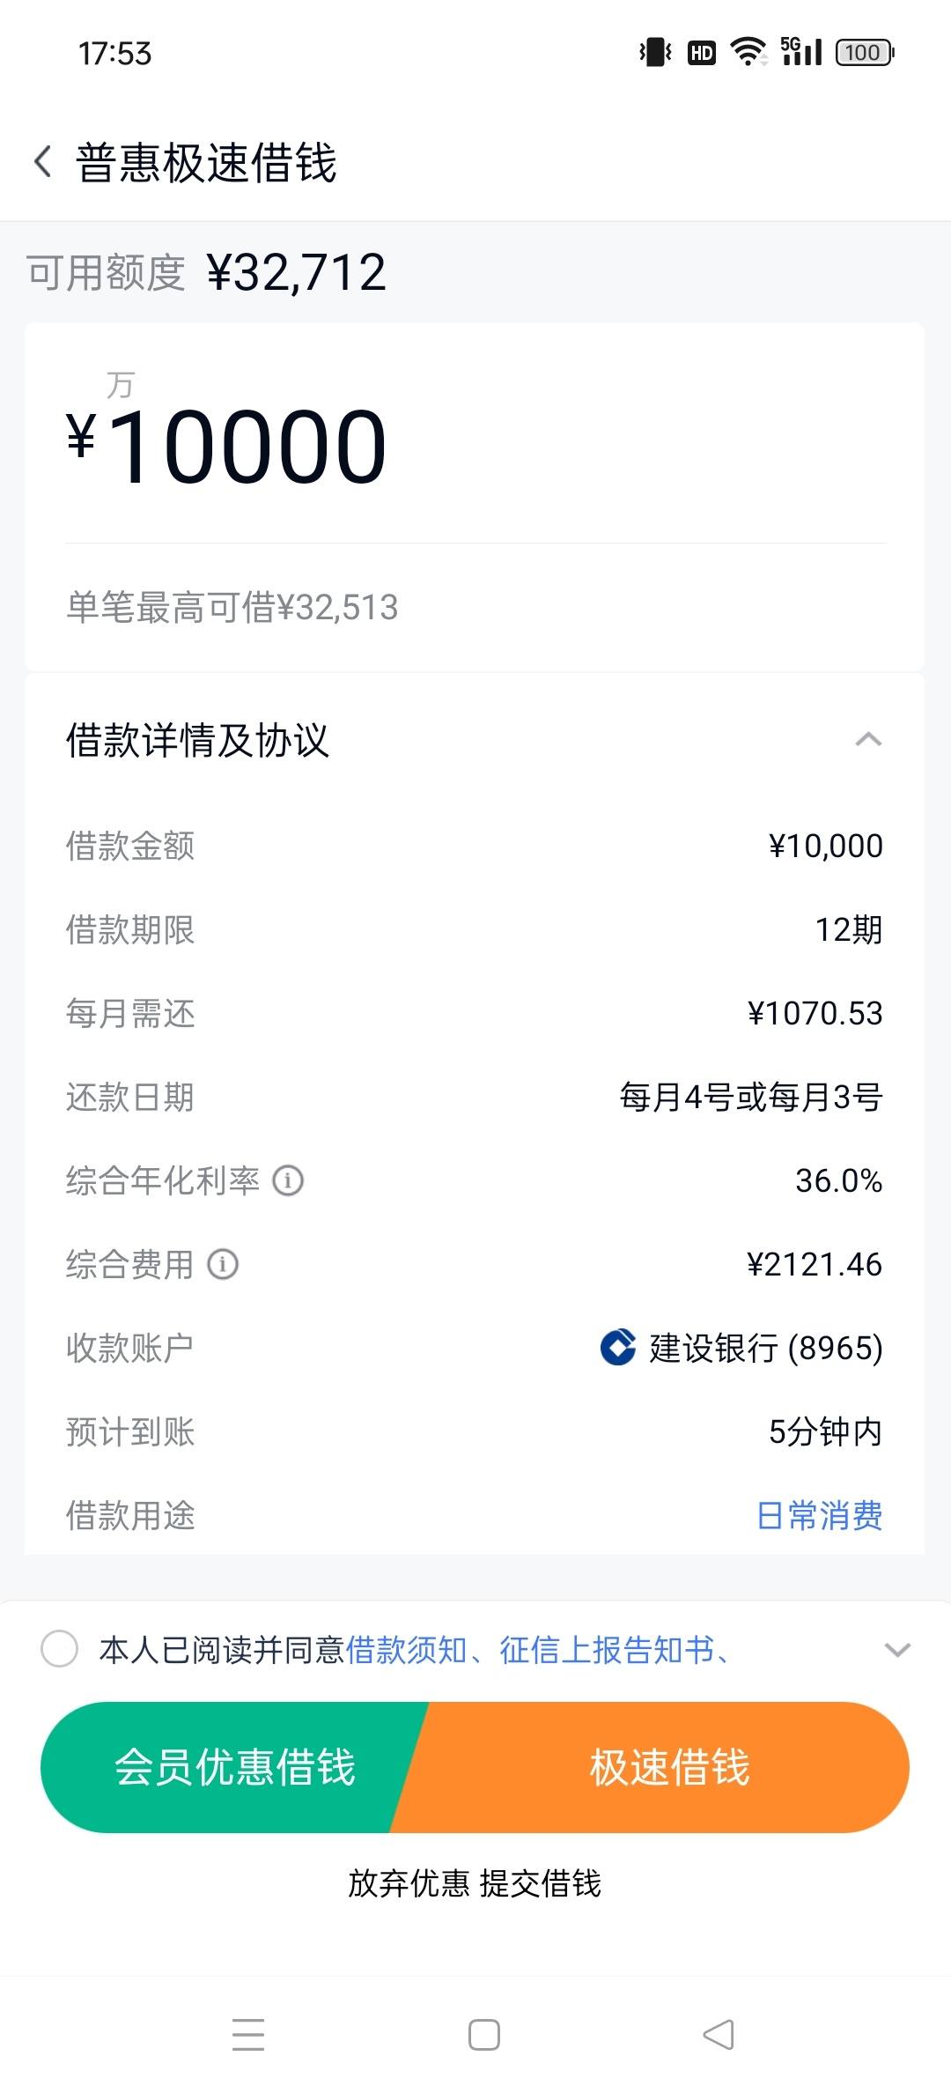This screenshot has height=2093, width=951.
Task: Open info icon next to 综合费用
Action: tap(223, 1264)
